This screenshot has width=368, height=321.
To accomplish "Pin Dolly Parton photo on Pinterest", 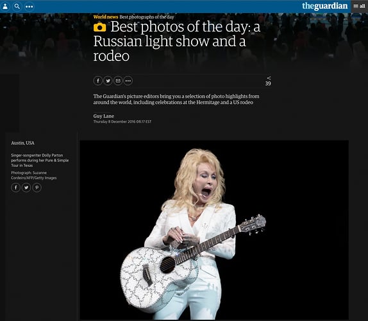I will (x=37, y=187).
